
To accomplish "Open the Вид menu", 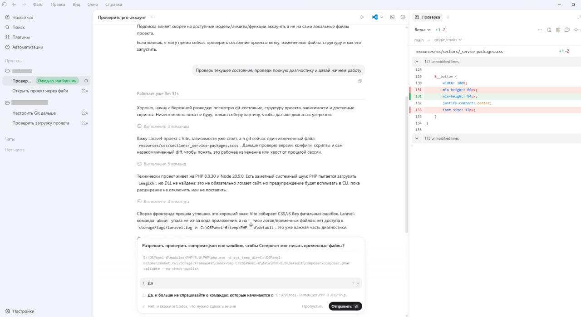I will 77,4.
